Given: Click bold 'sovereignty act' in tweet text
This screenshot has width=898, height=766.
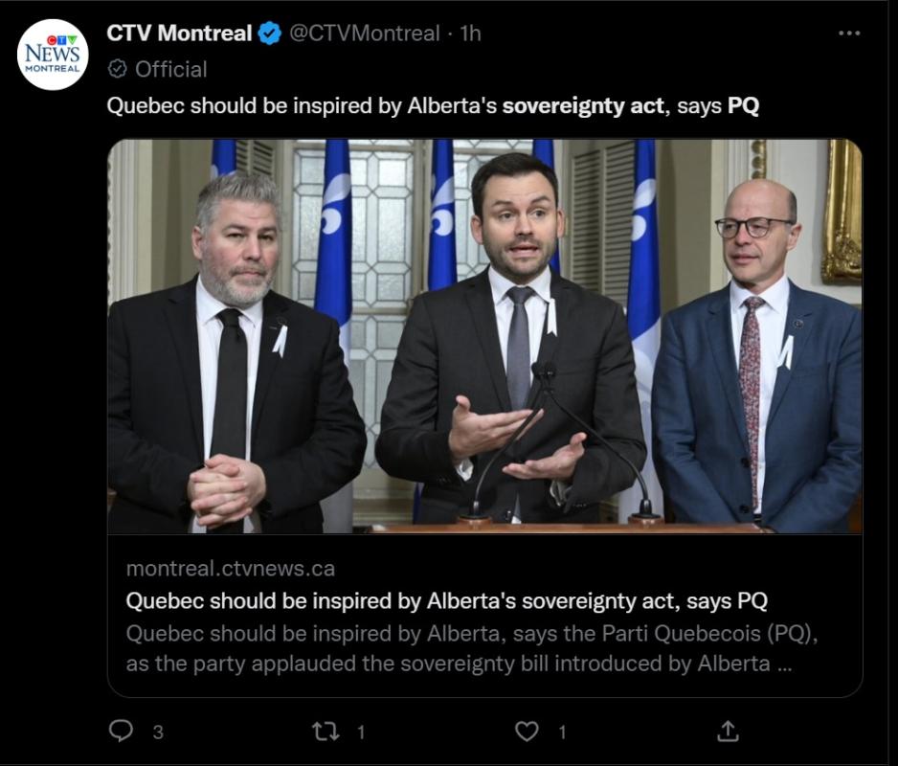Looking at the screenshot, I should pyautogui.click(x=583, y=106).
